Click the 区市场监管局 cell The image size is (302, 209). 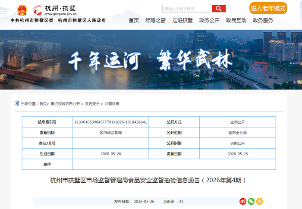click(111, 133)
